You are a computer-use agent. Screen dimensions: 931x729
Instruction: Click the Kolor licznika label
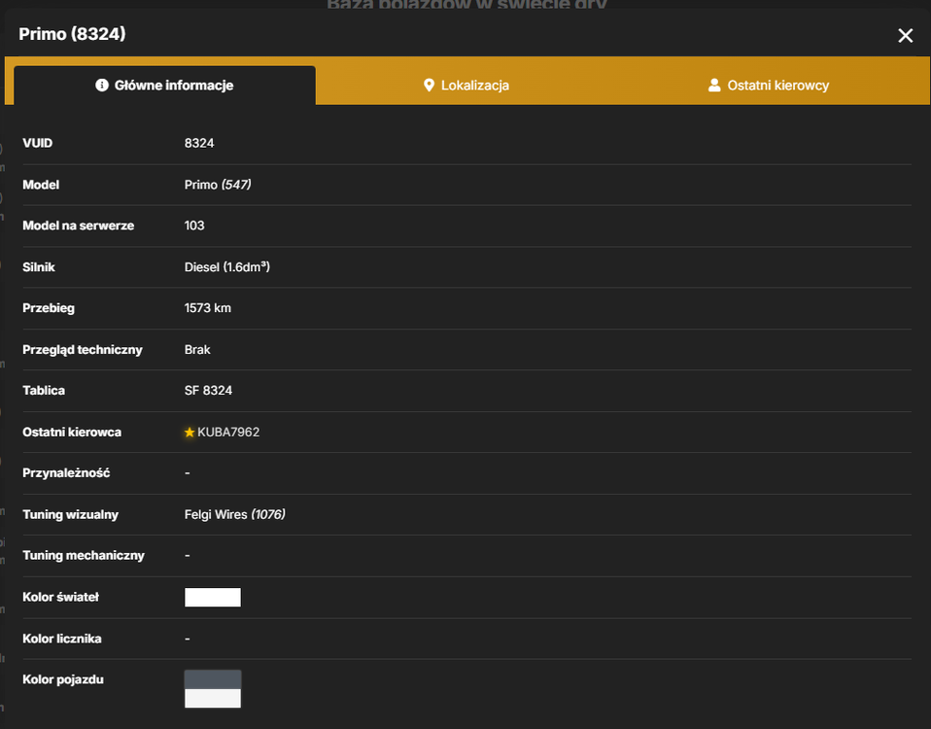click(62, 639)
